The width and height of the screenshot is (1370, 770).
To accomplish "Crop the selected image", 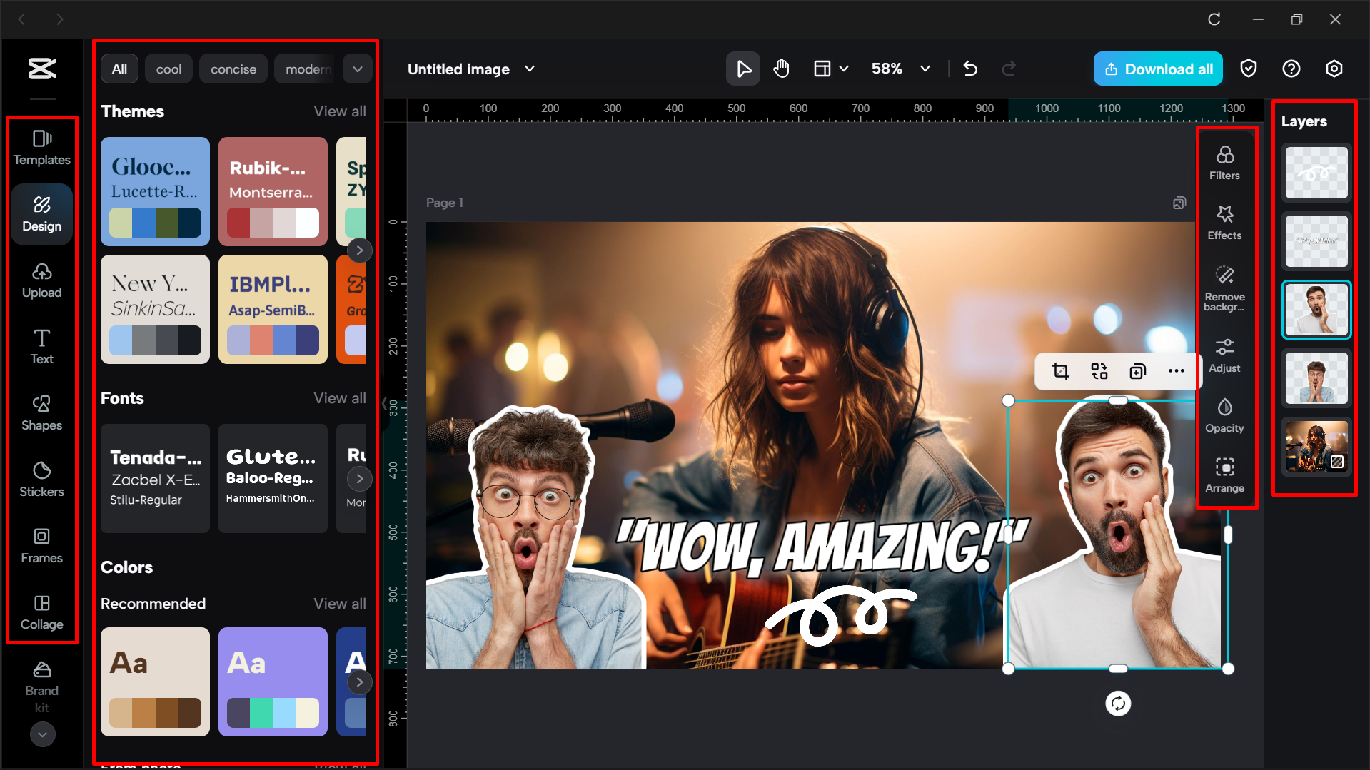I will click(x=1061, y=371).
